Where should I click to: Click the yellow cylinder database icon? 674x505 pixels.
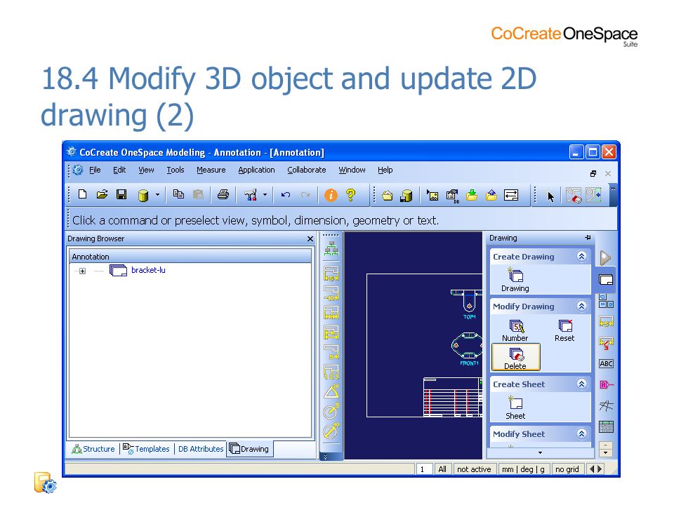(x=143, y=196)
